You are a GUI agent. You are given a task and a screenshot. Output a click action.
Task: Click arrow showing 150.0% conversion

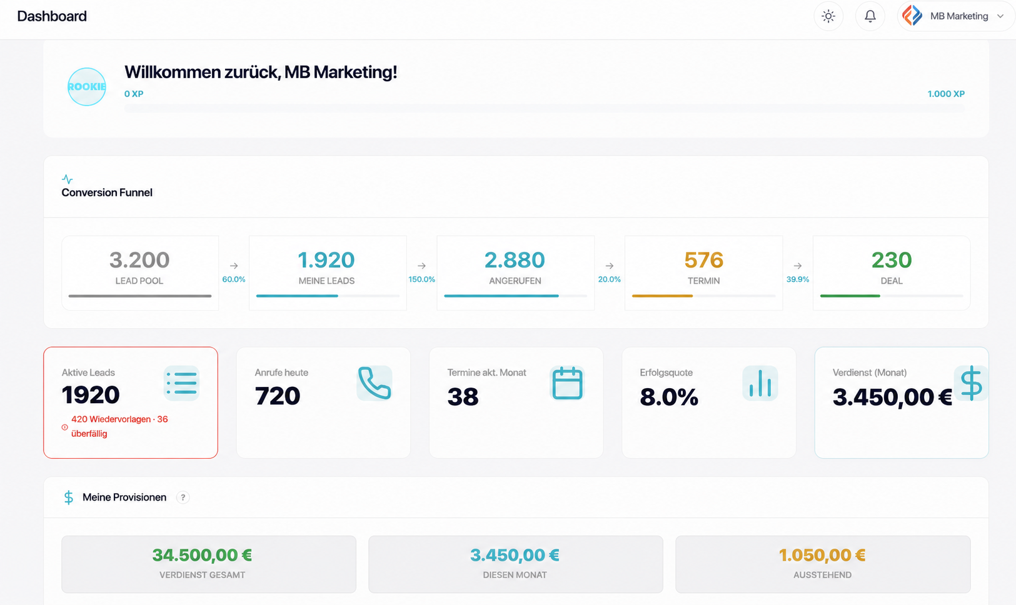pos(422,266)
